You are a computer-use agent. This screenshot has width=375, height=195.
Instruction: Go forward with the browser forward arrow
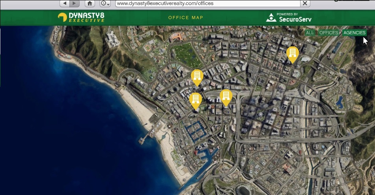coord(75,3)
